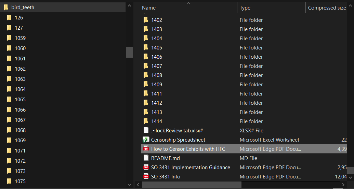The height and width of the screenshot is (189, 354).
Task: Select folder name 1409 in file list
Action: (x=157, y=85)
